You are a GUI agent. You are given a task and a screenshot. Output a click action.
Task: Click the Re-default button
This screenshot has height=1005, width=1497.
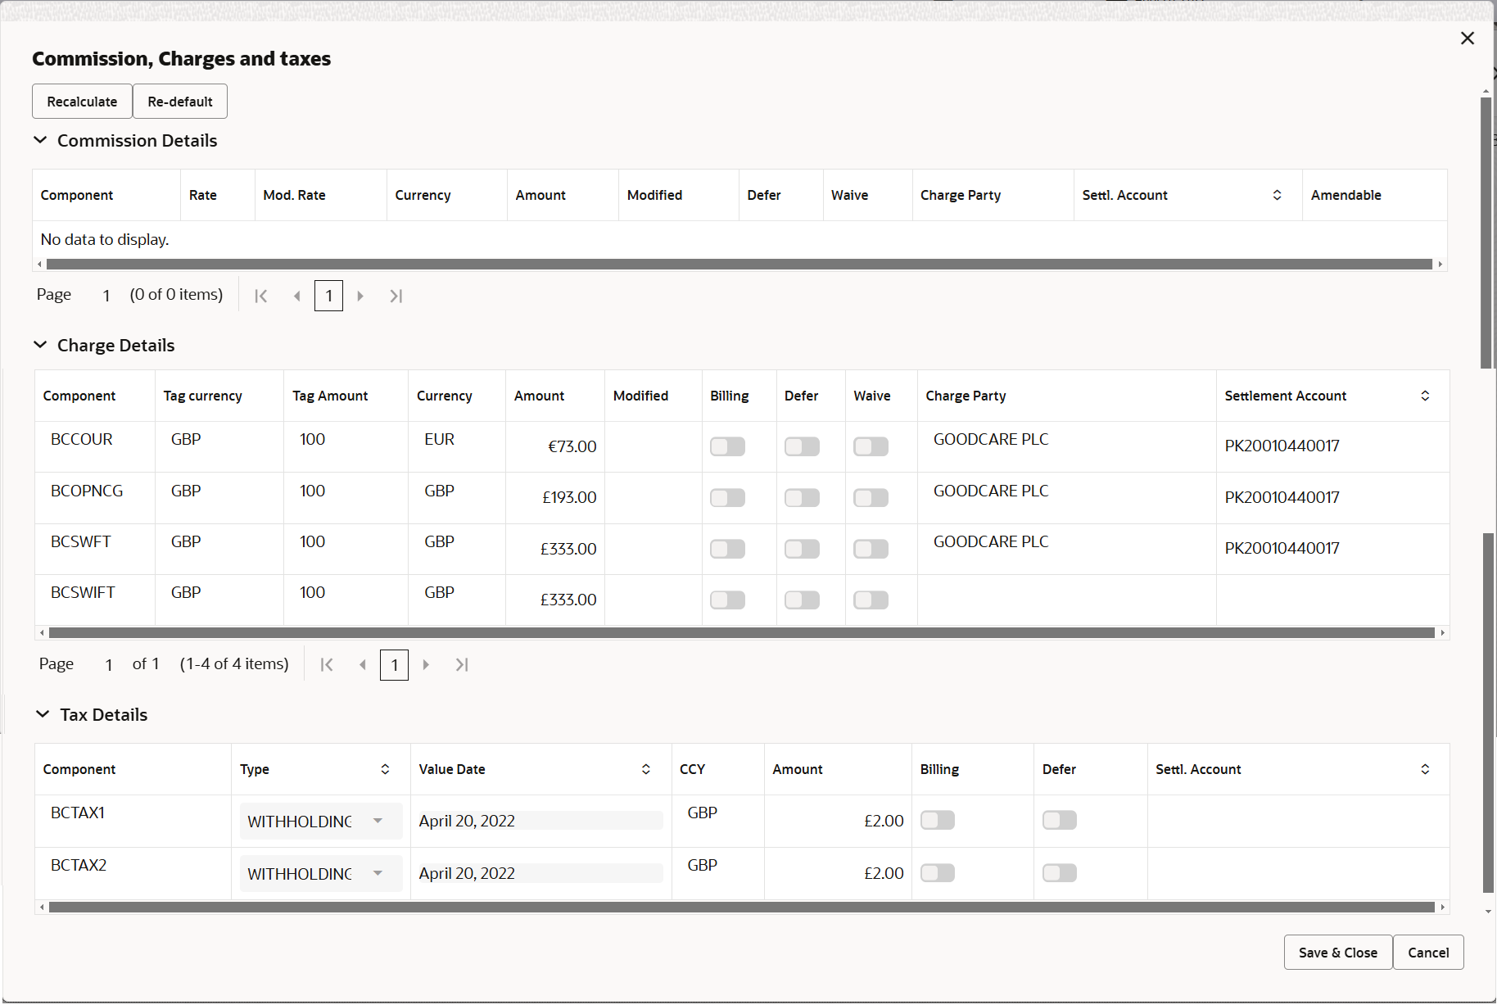point(179,101)
